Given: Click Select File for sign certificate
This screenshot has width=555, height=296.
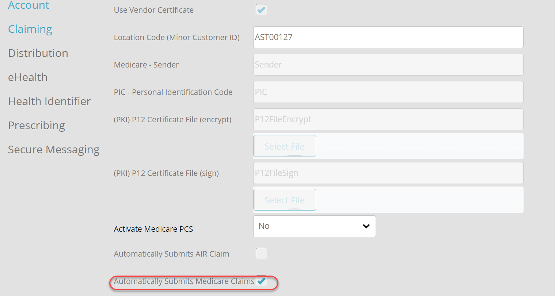Looking at the screenshot, I should [285, 200].
